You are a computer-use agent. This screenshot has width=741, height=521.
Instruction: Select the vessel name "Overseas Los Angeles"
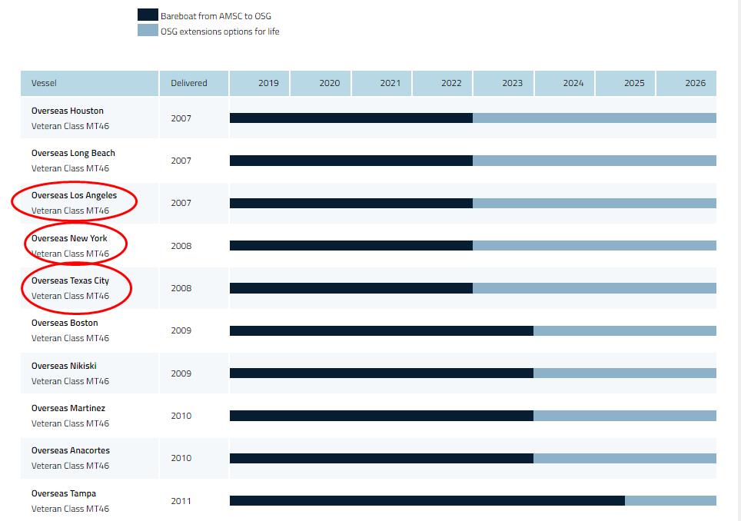click(75, 195)
